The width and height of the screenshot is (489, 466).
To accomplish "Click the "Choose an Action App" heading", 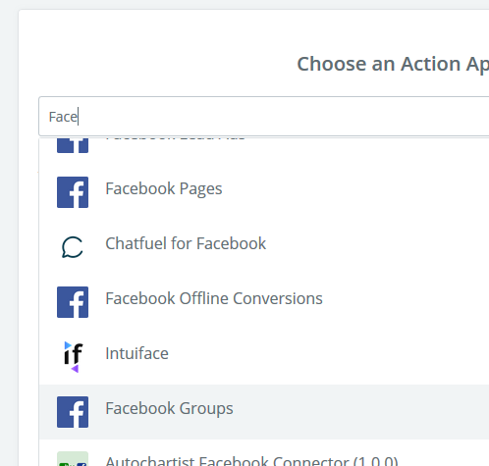I will point(393,64).
